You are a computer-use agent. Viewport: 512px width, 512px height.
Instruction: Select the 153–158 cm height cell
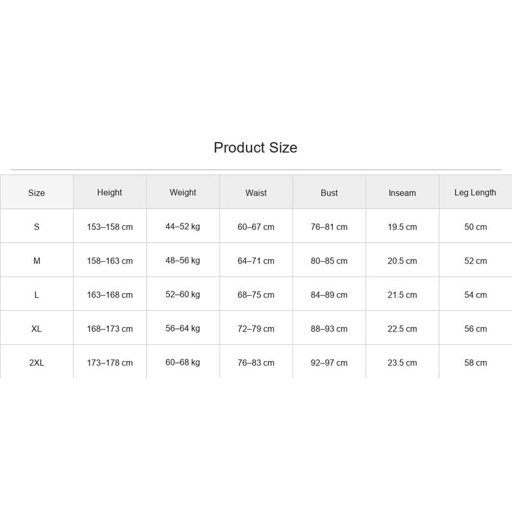coord(109,227)
